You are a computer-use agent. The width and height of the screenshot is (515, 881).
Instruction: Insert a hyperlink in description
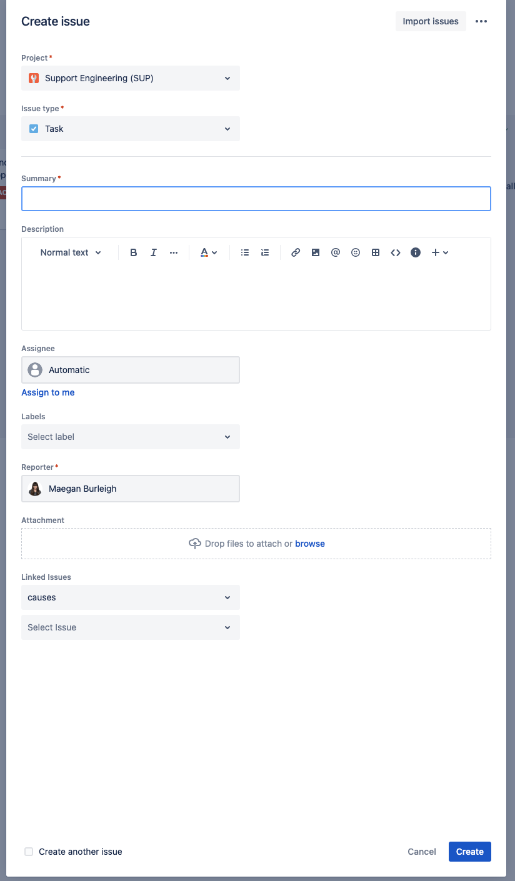tap(296, 252)
